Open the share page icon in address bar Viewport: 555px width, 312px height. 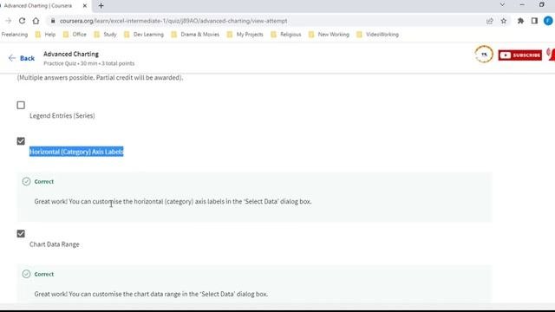click(x=490, y=21)
